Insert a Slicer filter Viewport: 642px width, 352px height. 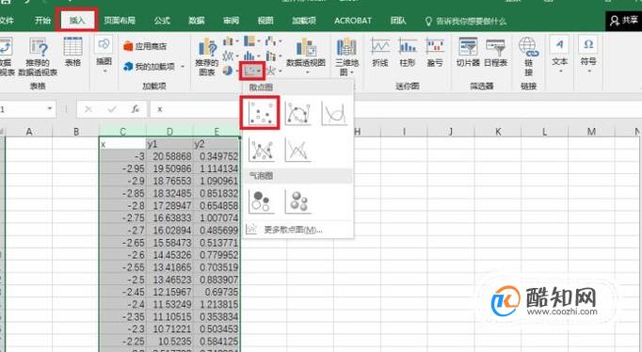[x=468, y=52]
